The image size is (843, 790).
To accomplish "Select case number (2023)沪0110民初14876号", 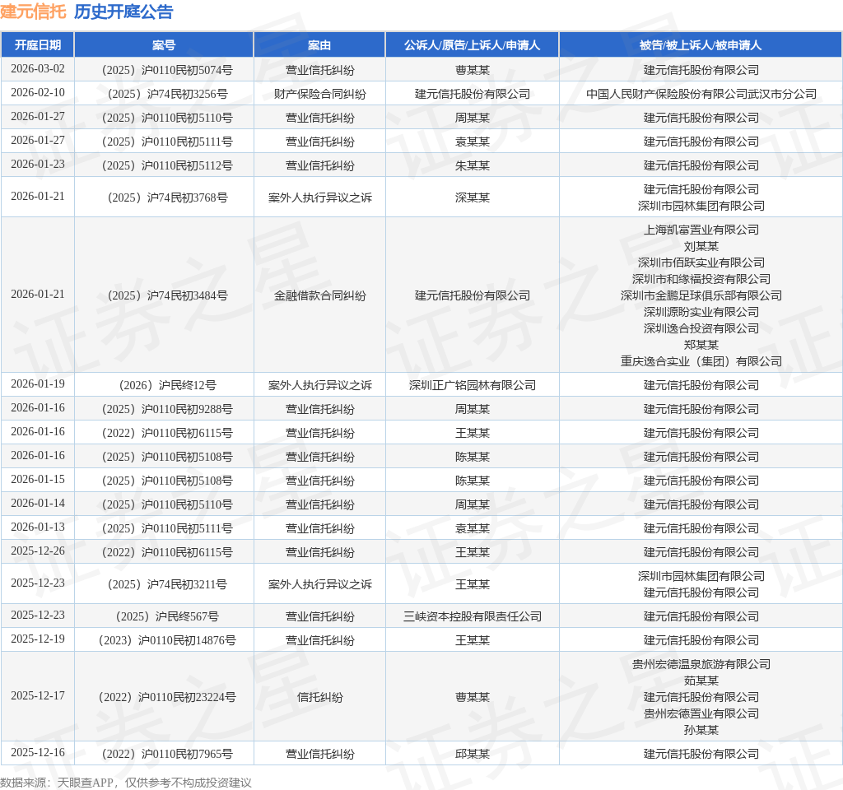I will (167, 640).
